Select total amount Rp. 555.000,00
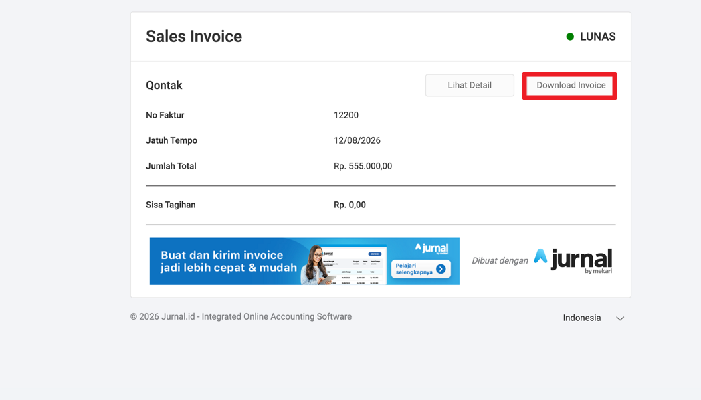 tap(363, 167)
